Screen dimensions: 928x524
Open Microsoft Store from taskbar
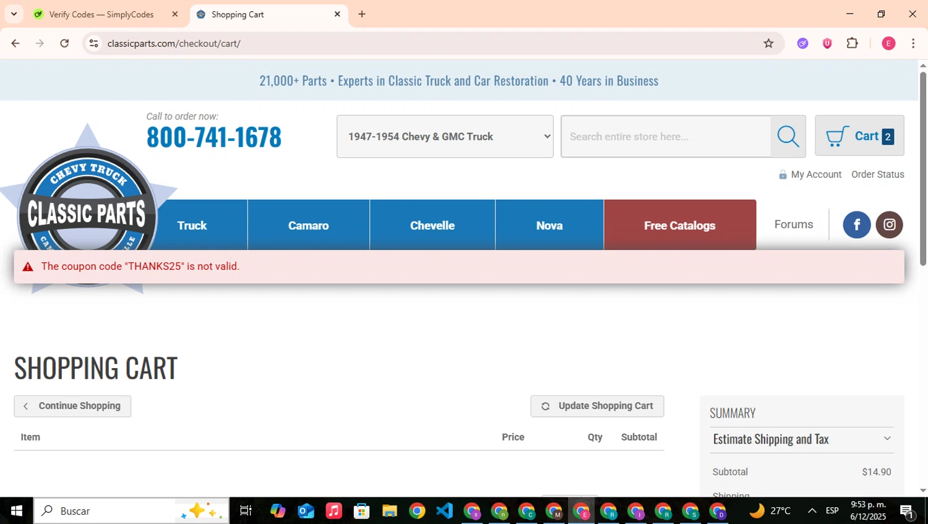[x=361, y=510]
